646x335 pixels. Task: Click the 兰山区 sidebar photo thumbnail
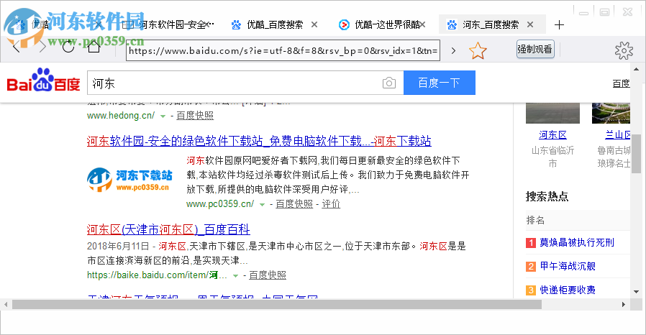click(x=611, y=113)
